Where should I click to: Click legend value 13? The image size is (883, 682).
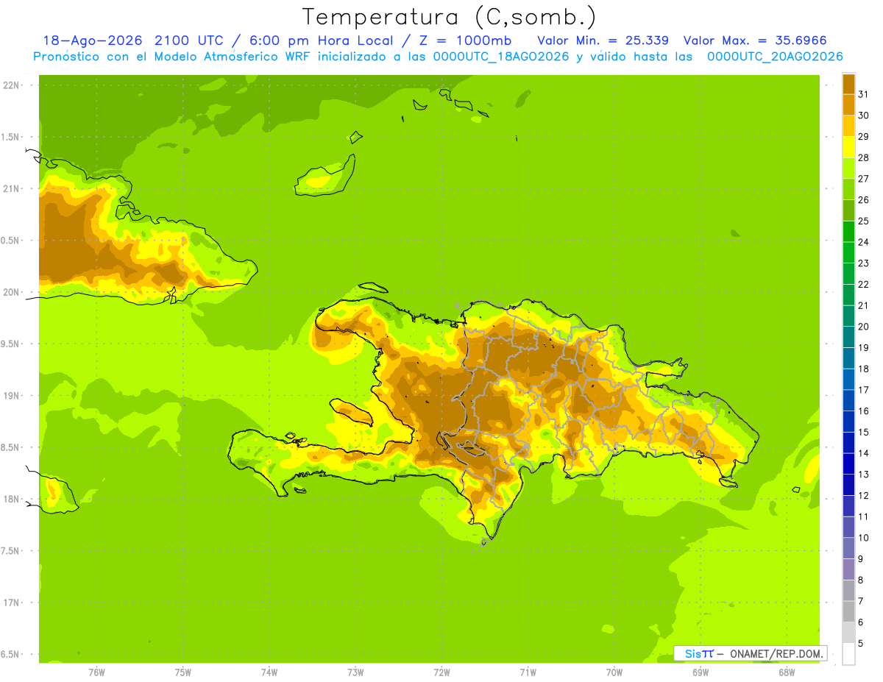click(863, 475)
